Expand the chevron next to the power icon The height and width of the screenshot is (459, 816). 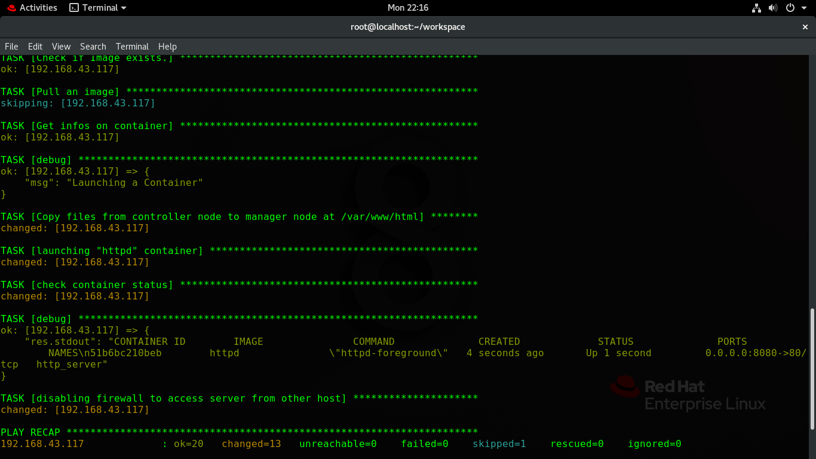tap(803, 7)
